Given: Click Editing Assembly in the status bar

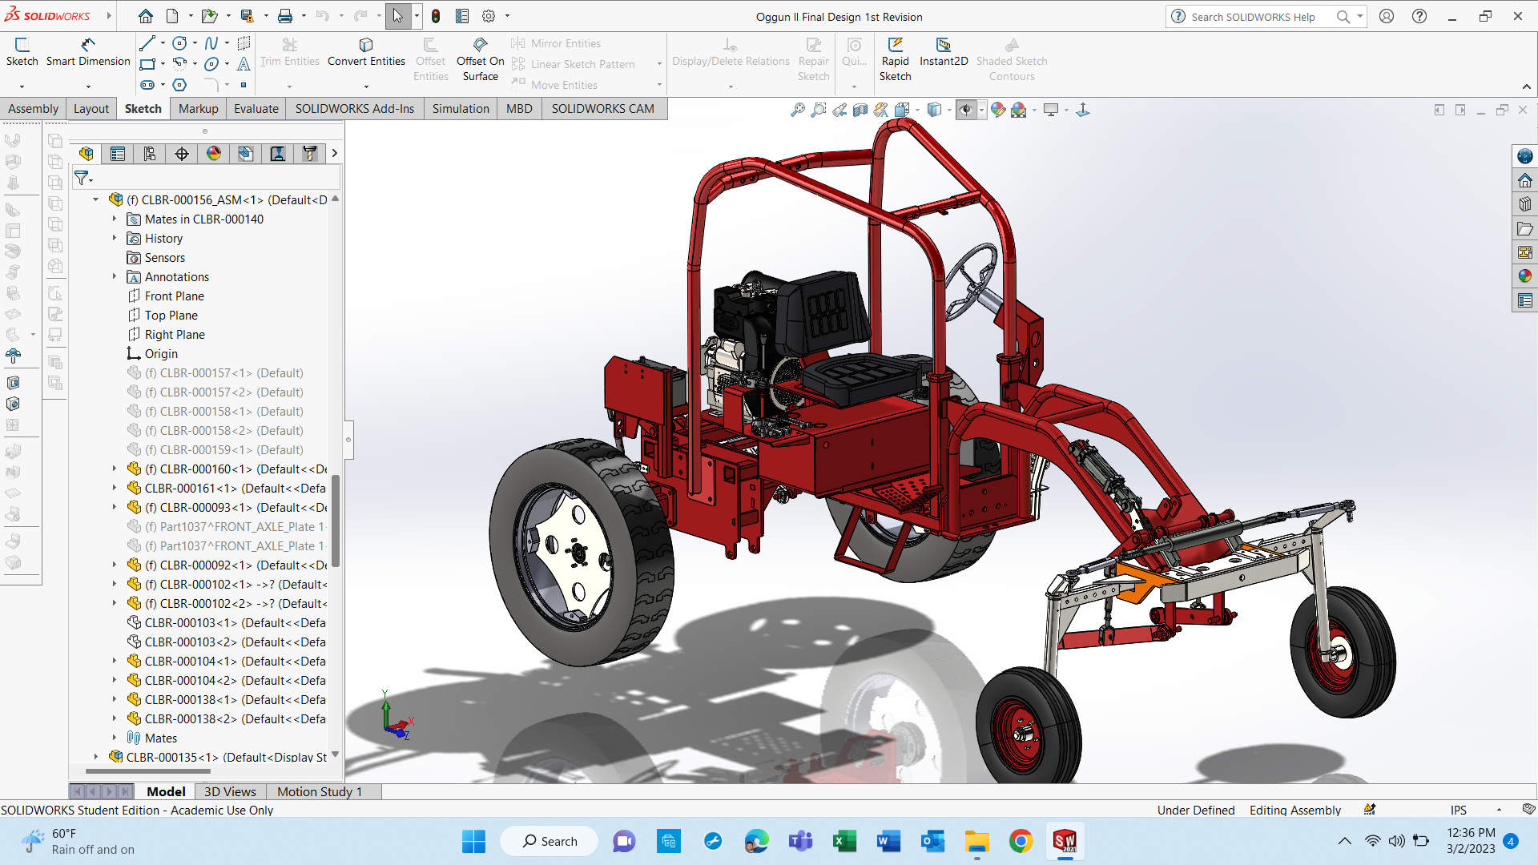Looking at the screenshot, I should coord(1294,810).
